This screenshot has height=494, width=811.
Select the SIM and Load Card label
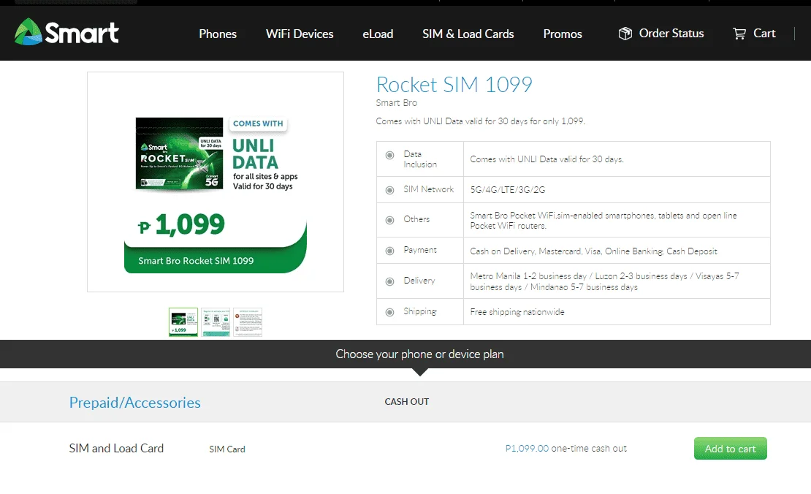coord(116,449)
